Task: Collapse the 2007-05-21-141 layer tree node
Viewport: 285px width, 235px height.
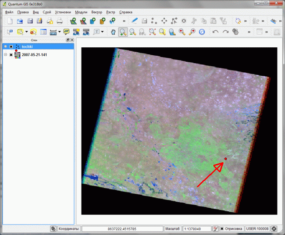Action: (6, 55)
